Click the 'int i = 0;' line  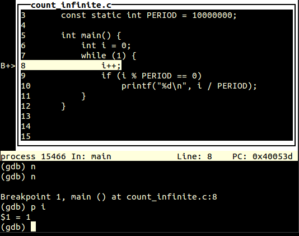click(106, 45)
